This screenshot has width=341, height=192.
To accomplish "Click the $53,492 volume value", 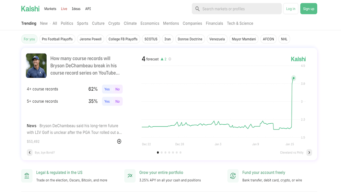I will (33, 142).
